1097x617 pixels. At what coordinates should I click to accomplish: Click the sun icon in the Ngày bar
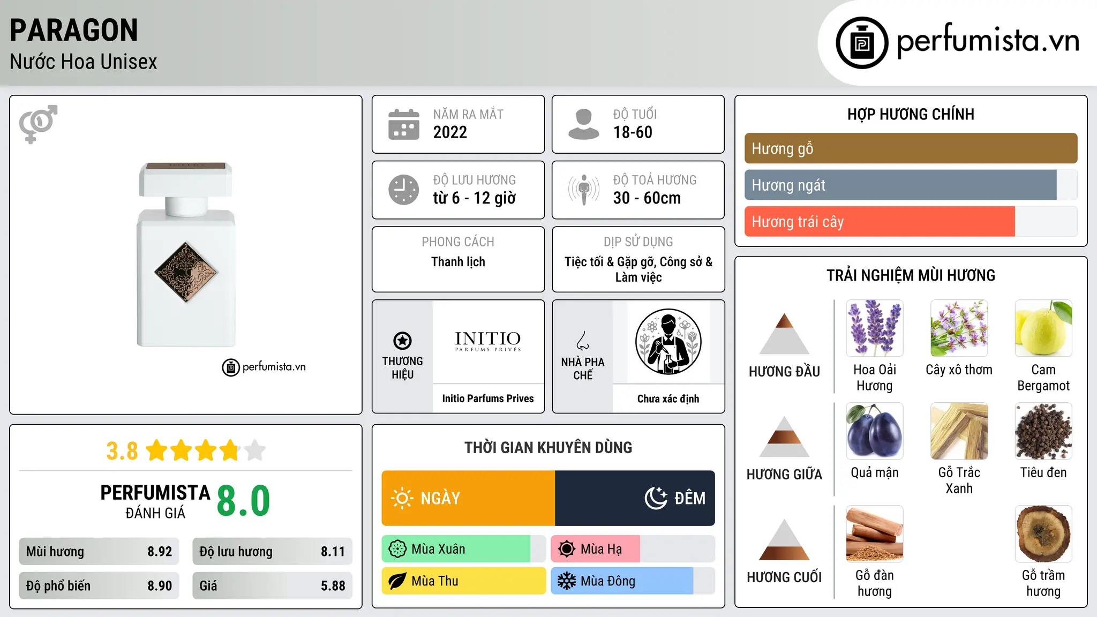402,498
